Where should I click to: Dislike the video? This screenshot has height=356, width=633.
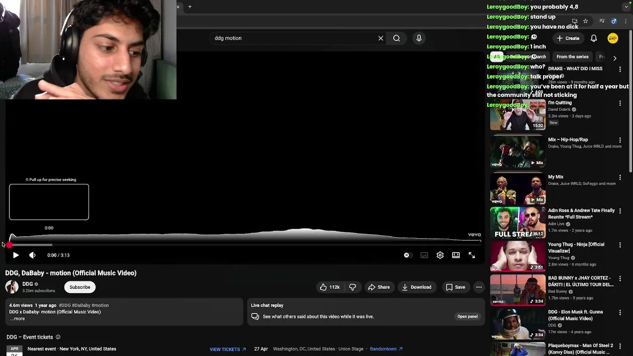[353, 287]
